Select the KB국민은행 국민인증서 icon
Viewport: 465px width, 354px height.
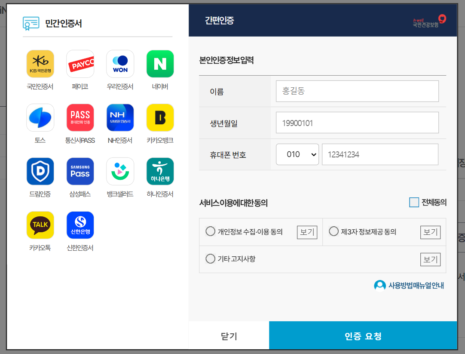point(40,63)
